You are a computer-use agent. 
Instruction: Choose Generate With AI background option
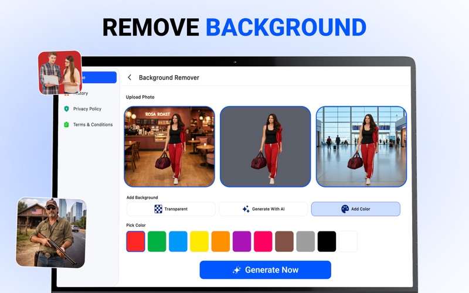(x=263, y=209)
